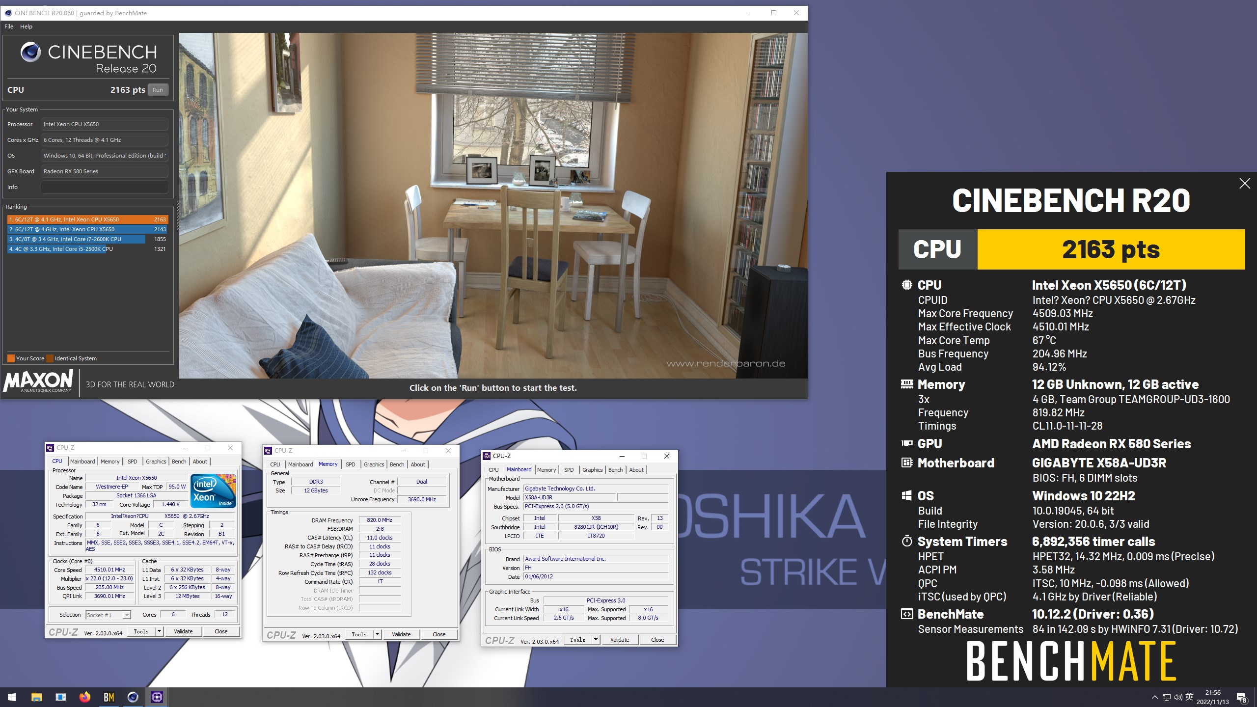Open the network status tray icon
This screenshot has width=1257, height=707.
click(1167, 697)
